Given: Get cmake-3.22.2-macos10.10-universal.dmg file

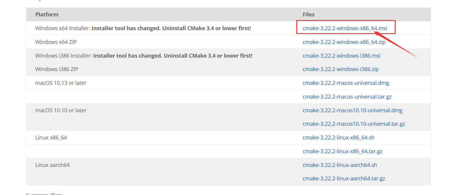Looking at the screenshot, I should click(352, 110).
